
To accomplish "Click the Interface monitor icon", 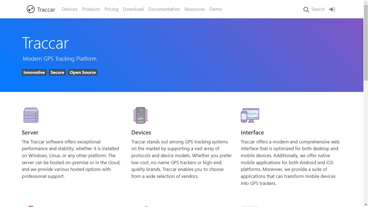I will pyautogui.click(x=250, y=115).
